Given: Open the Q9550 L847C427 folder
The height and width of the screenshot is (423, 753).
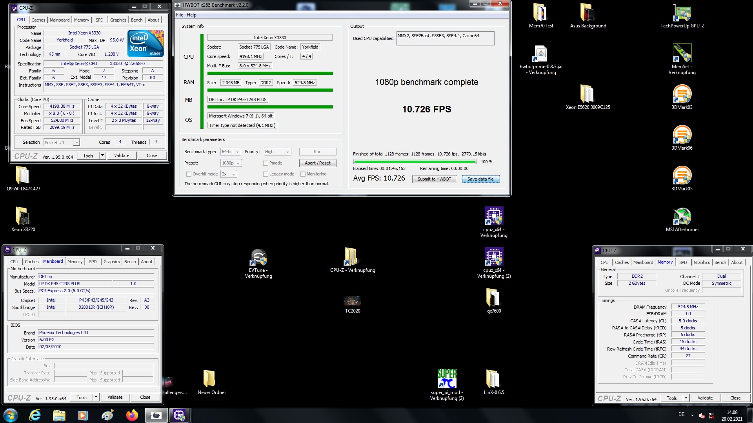Looking at the screenshot, I should click(23, 179).
